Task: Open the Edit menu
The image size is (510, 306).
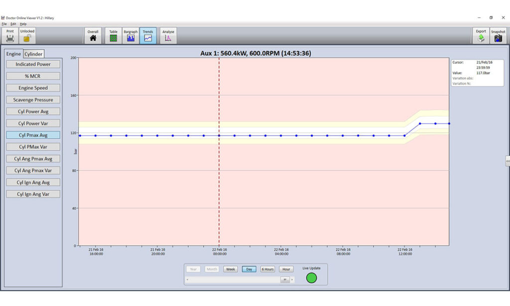Action: [12, 23]
